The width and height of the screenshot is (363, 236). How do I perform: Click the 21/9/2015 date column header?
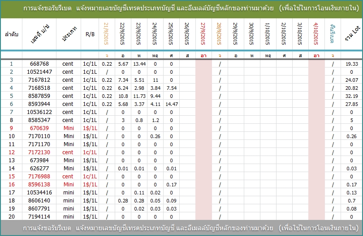point(107,34)
